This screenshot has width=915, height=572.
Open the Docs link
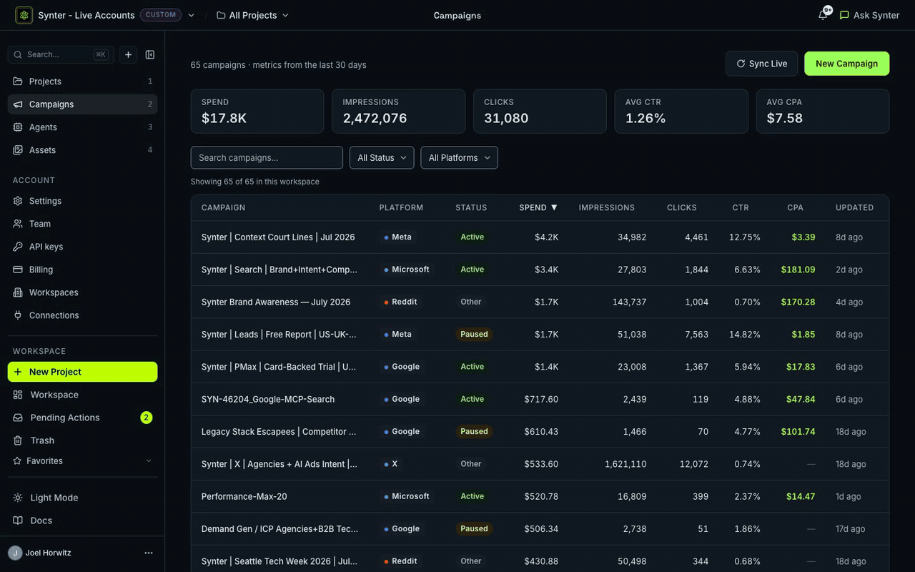(x=83, y=521)
